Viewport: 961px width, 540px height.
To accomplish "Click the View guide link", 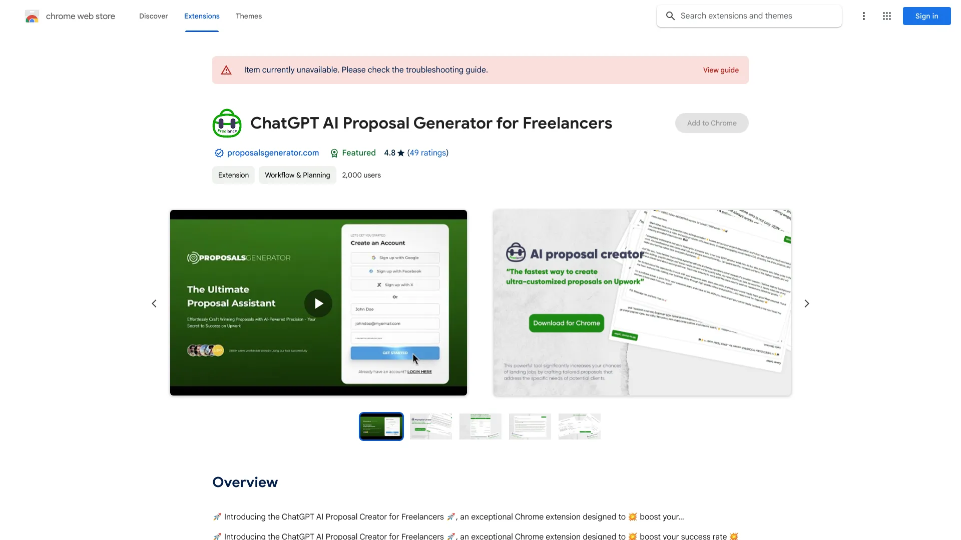I will (x=721, y=70).
